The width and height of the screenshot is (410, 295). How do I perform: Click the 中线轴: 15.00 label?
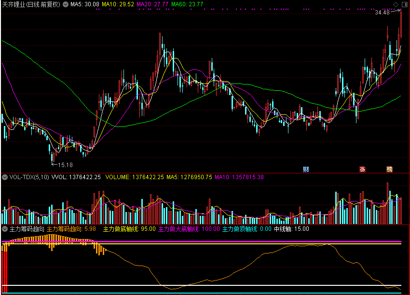pos(291,229)
